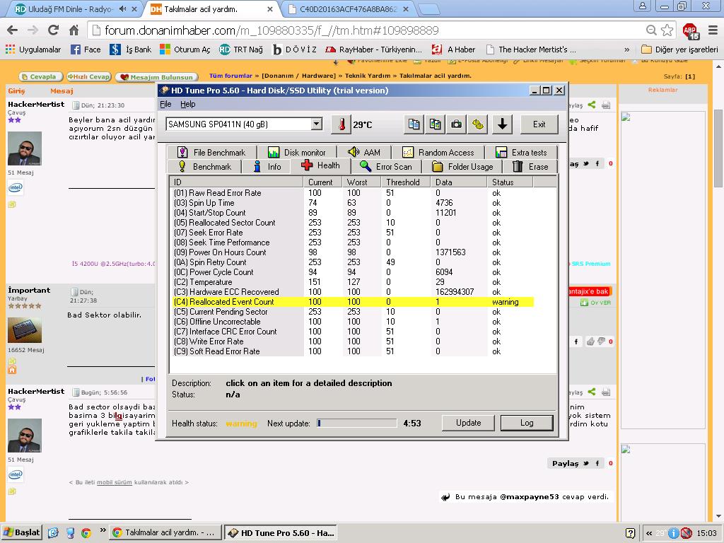Image resolution: width=724 pixels, height=543 pixels.
Task: Click the Mesajım Bulunsun button
Action: pos(156,76)
